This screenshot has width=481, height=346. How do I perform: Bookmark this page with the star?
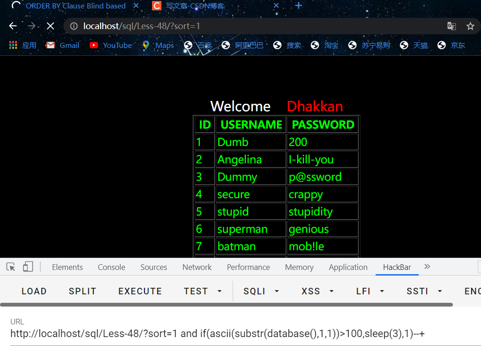(x=470, y=26)
